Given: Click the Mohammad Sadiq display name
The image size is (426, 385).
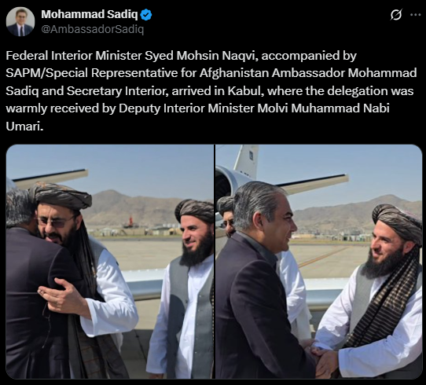Looking at the screenshot, I should click(90, 14).
